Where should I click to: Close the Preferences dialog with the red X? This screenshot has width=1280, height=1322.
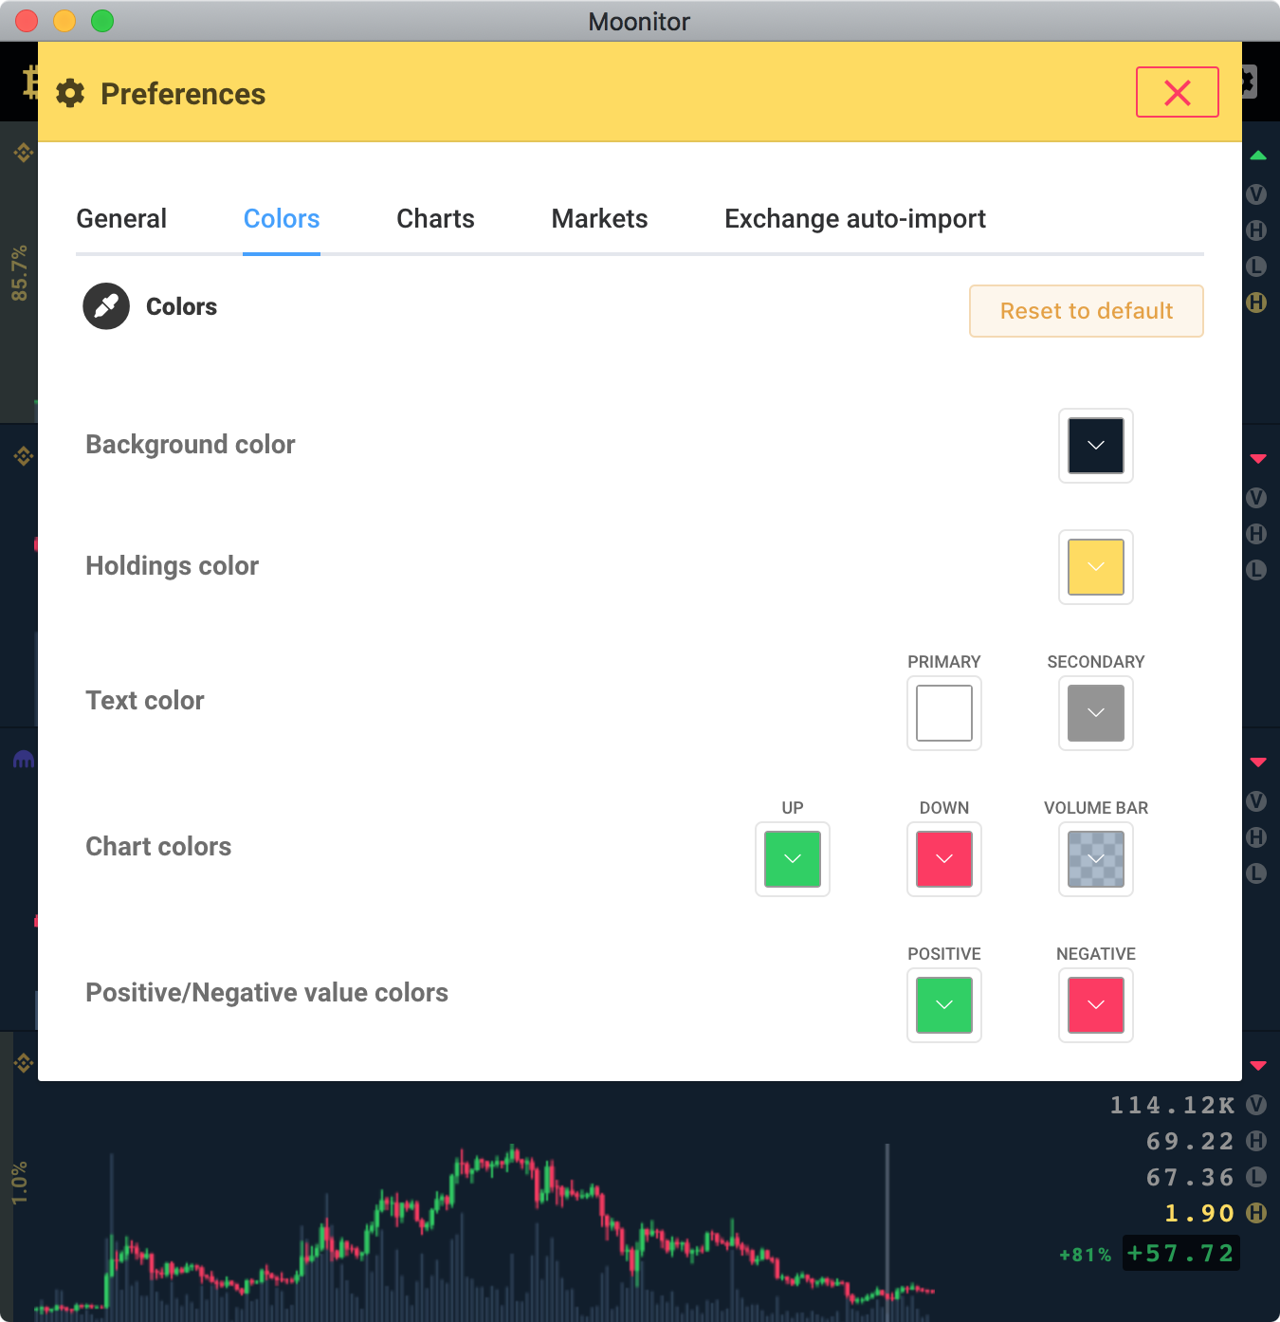click(x=1177, y=92)
